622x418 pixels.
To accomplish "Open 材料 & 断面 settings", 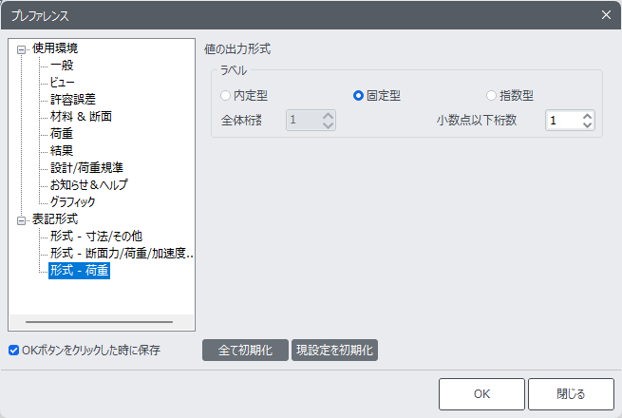I will pos(81,116).
